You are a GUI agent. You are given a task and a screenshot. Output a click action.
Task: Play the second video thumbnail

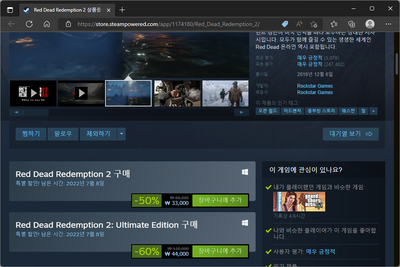point(81,93)
